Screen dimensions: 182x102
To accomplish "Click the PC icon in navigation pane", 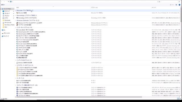I will [x=3, y=30].
